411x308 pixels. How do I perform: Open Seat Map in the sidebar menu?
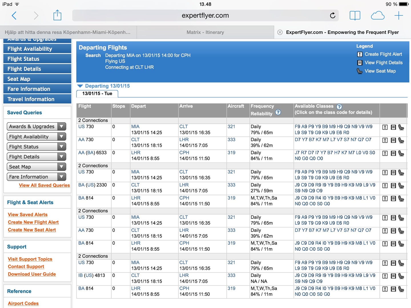point(37,79)
